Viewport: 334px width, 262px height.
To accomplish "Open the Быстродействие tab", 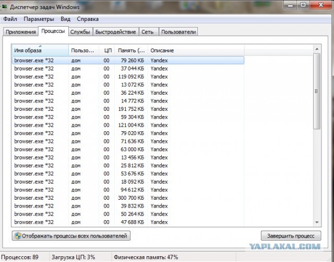I will 115,32.
